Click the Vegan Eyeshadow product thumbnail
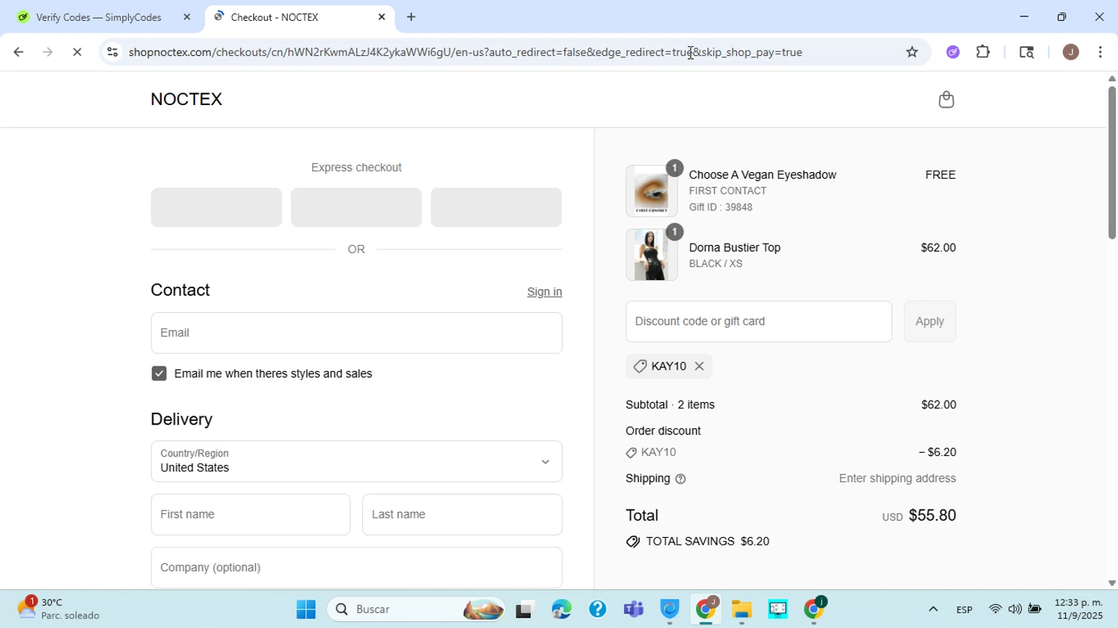 651,191
